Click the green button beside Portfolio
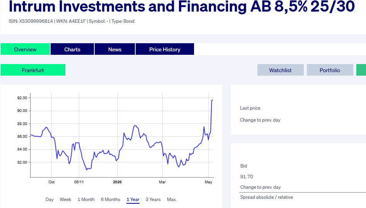 [361, 70]
